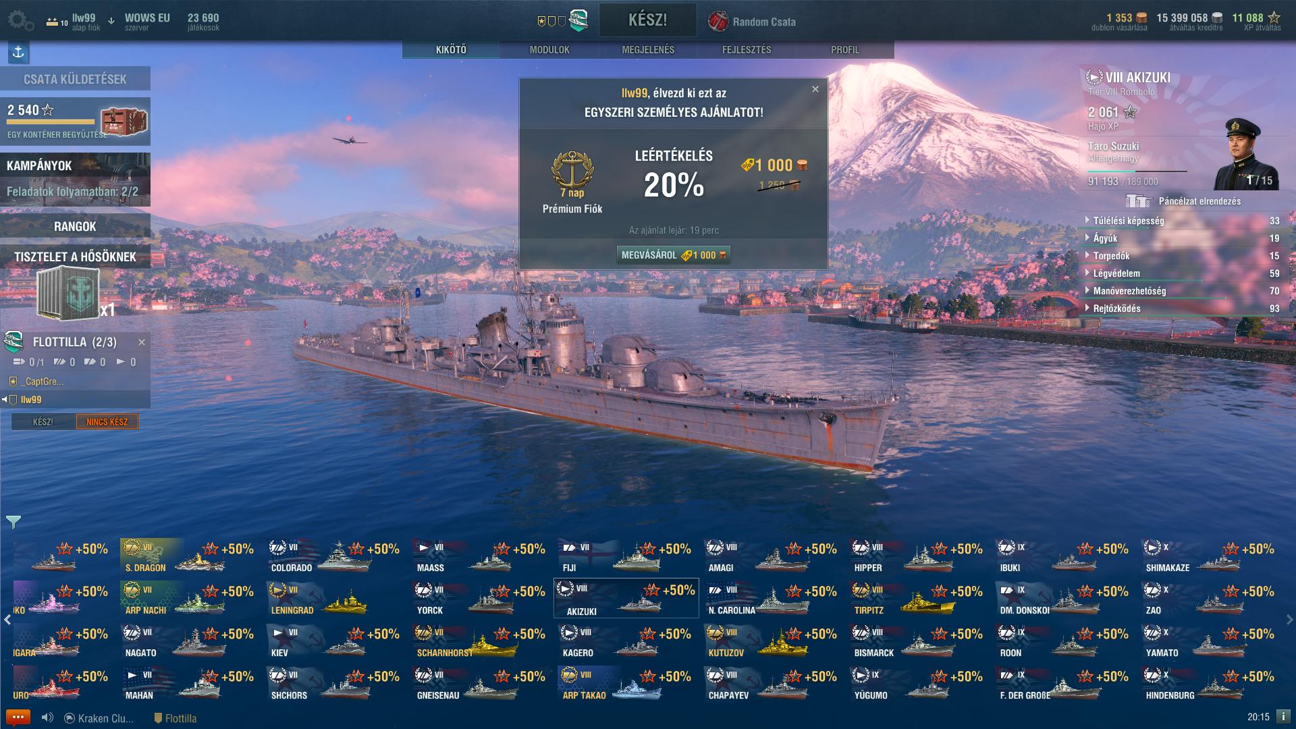Open the Páncélzat elrendezés armor viewer

tap(1183, 201)
